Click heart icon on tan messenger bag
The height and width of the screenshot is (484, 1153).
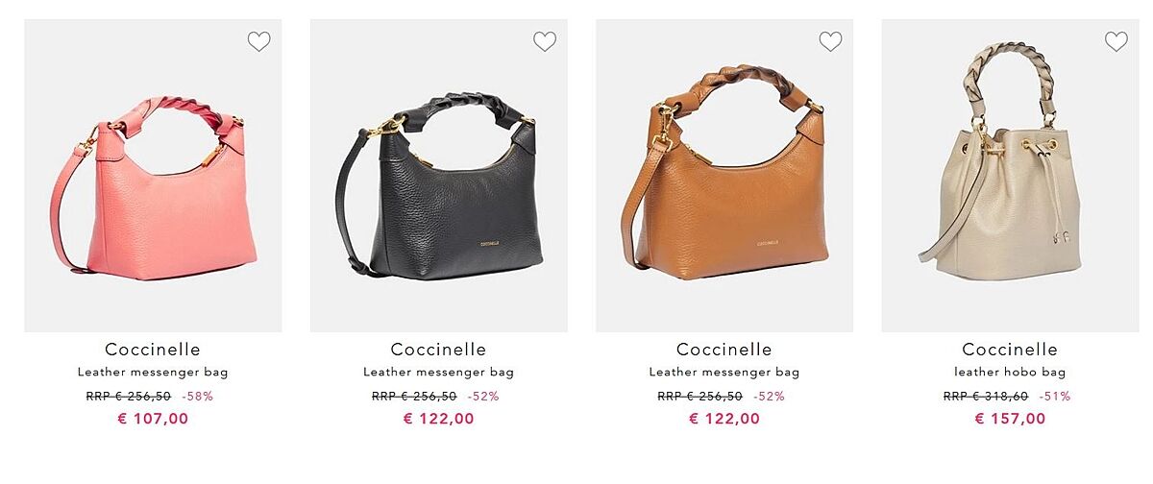tap(830, 41)
